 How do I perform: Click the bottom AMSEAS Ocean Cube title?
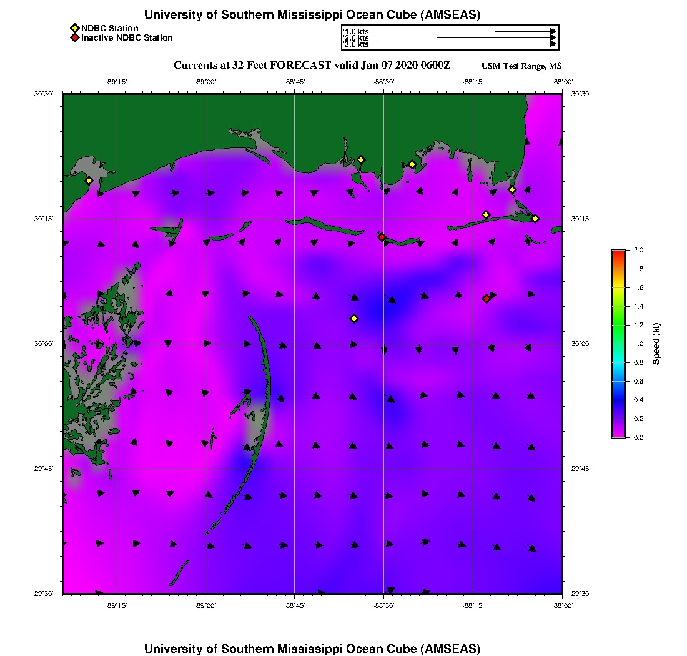click(312, 648)
